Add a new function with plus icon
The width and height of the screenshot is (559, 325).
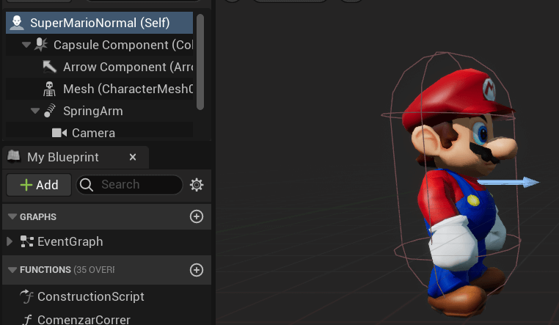197,270
